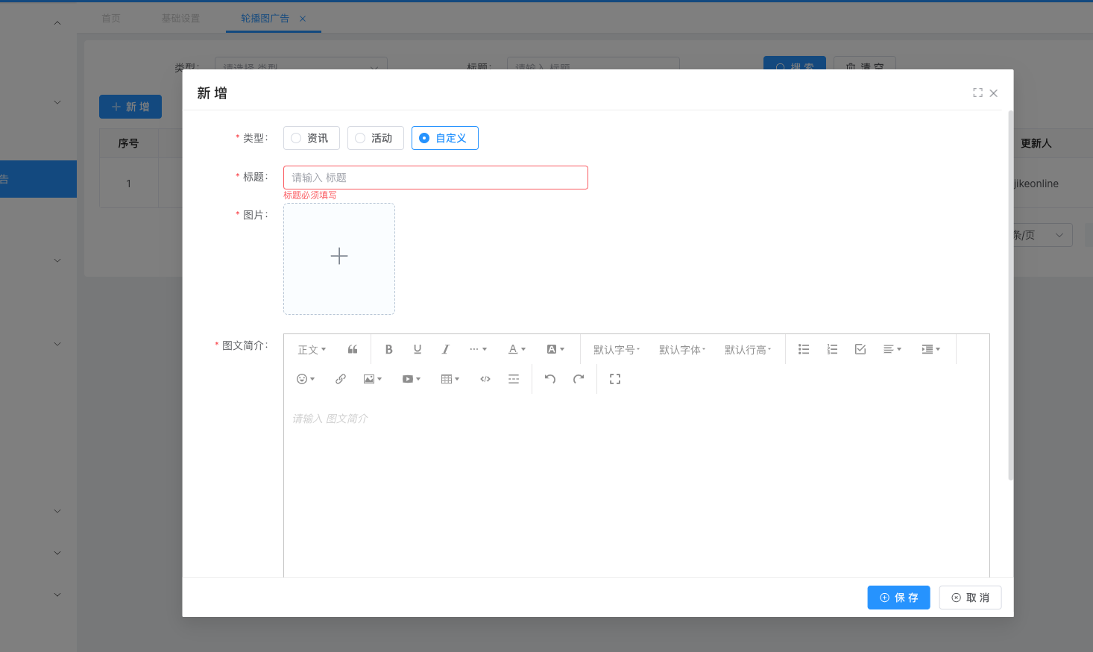Insert a code block in editor
Image resolution: width=1093 pixels, height=652 pixels.
tap(485, 379)
